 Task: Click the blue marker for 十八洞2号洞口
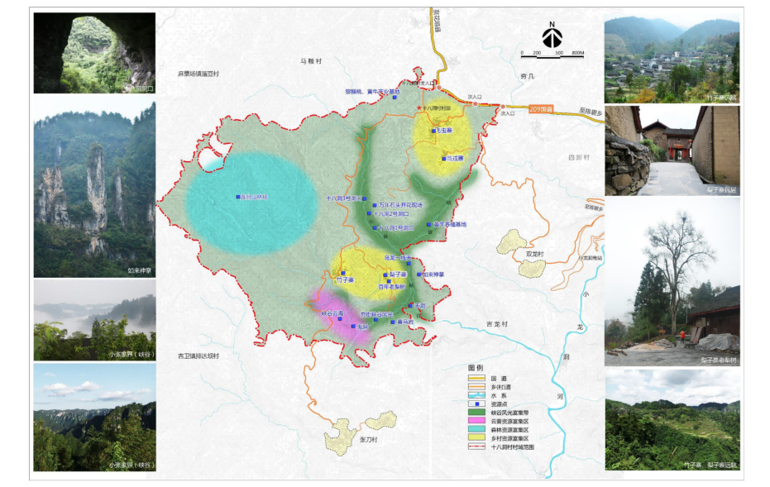pos(369,213)
